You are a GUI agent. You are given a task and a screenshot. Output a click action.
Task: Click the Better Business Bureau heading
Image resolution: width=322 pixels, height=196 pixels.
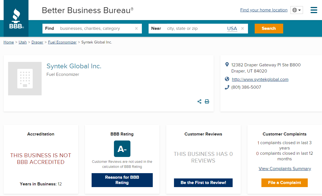88,10
